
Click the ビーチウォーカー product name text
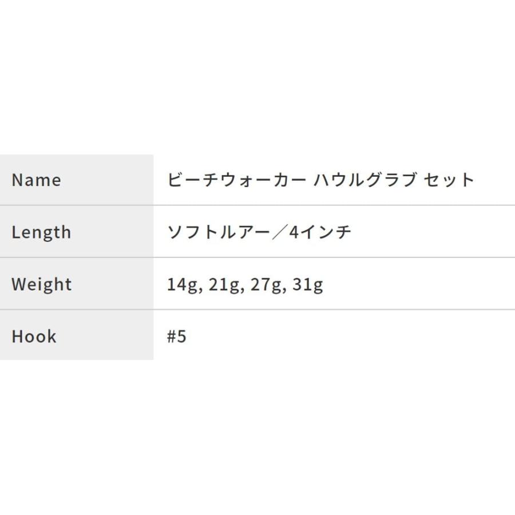tap(236, 180)
